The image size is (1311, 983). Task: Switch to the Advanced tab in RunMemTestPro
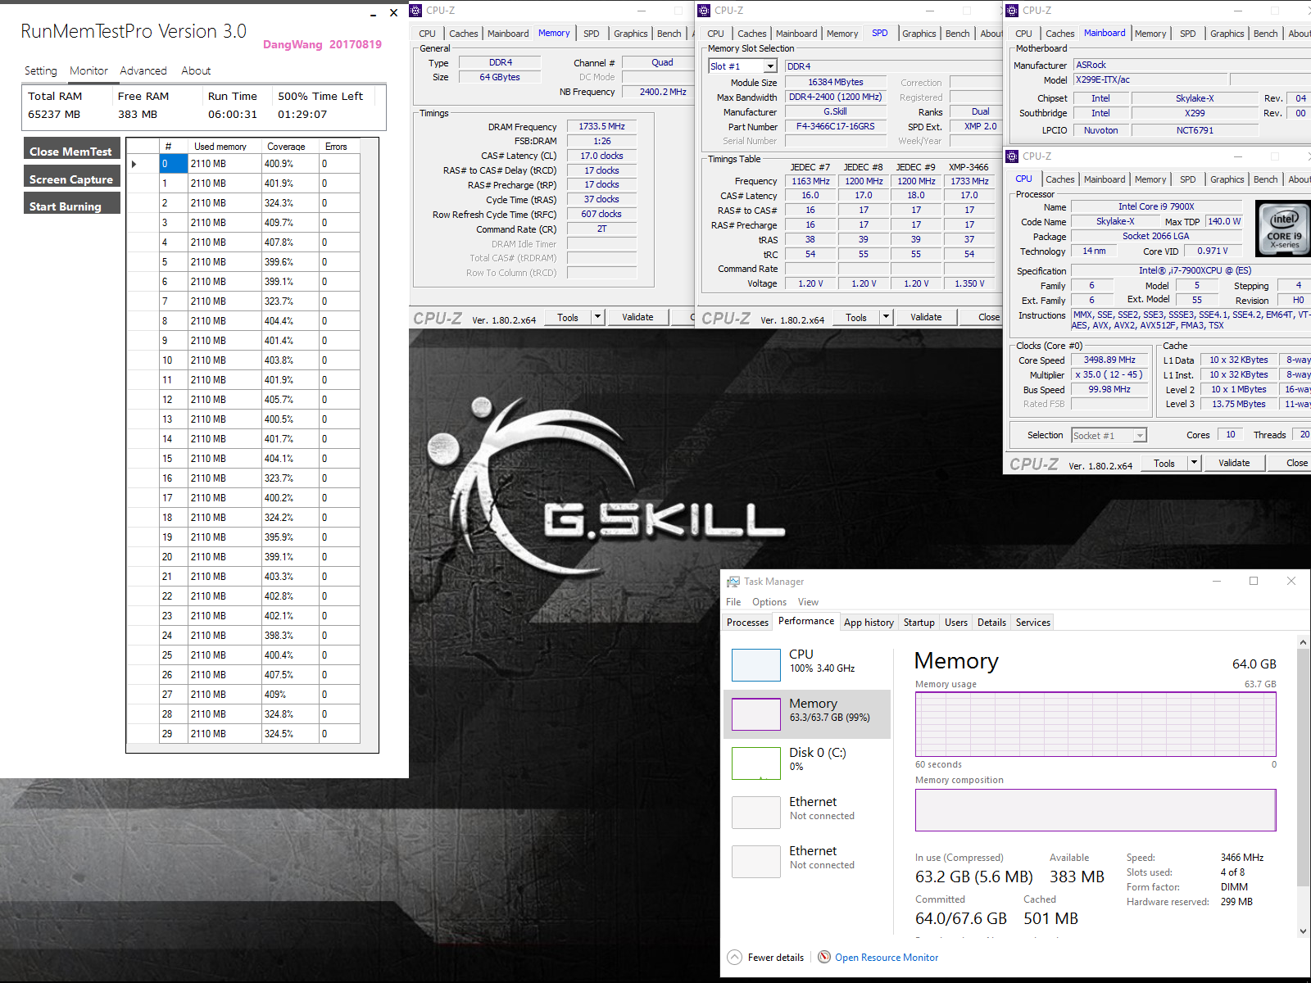143,70
